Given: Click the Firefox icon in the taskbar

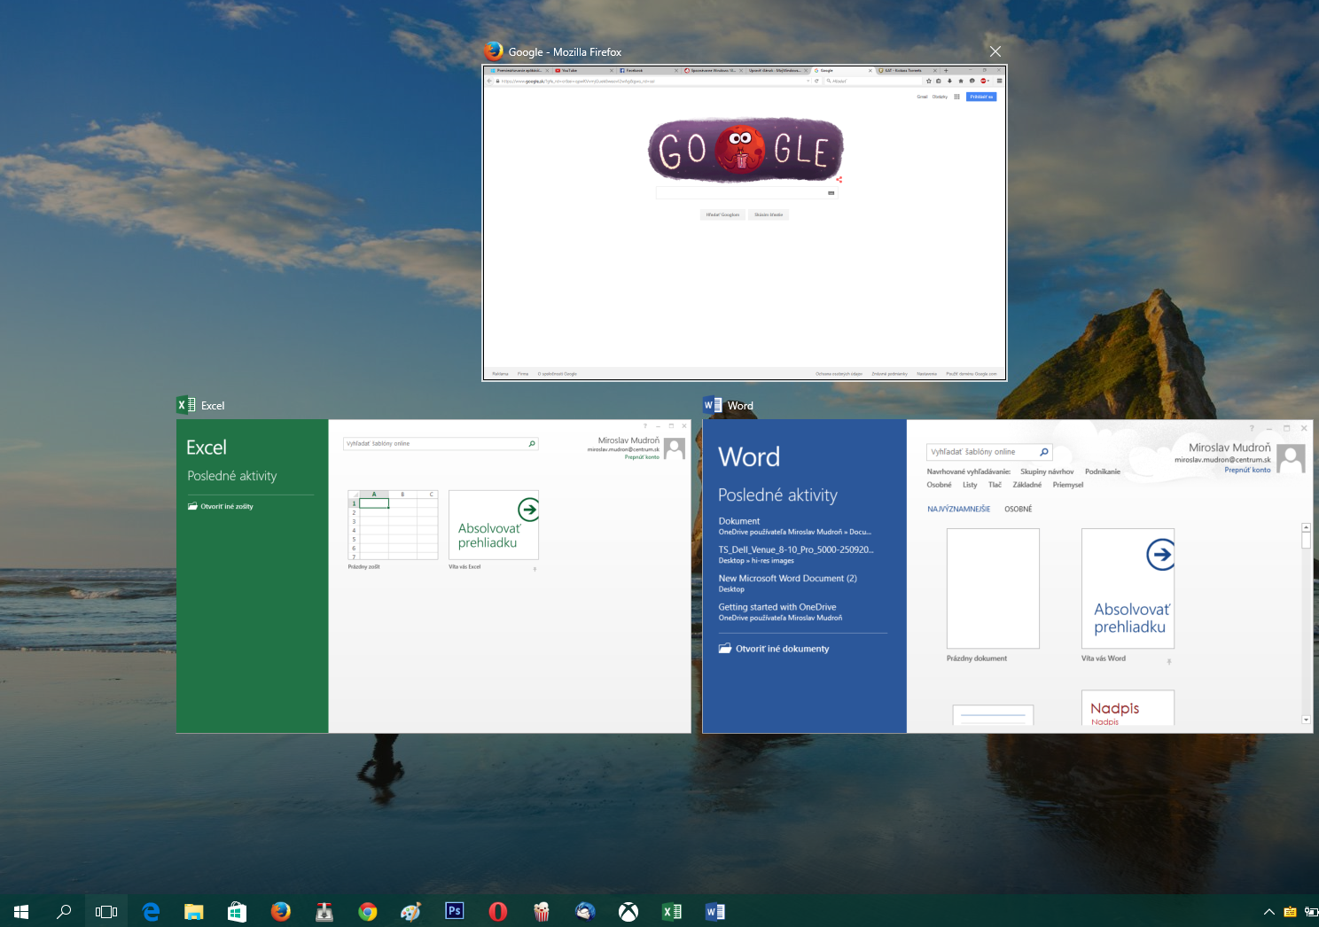Looking at the screenshot, I should (x=280, y=911).
